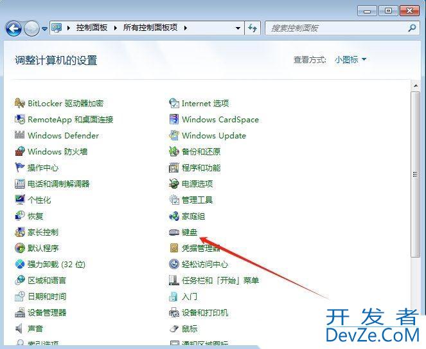Open the Windows CardSpace icon
Screen dimensions: 426x349
click(174, 119)
